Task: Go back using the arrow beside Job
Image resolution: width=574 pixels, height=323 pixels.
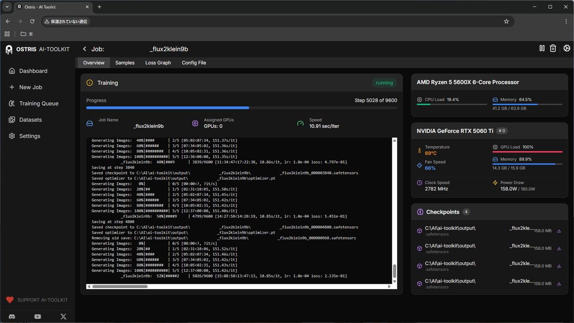Action: tap(85, 49)
